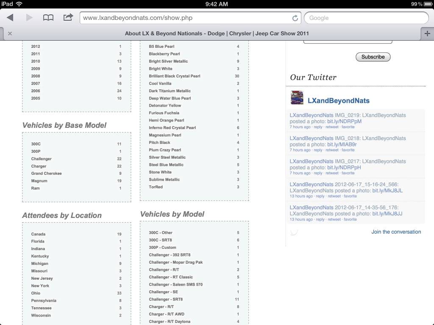Click the Pennsylvania location row
This screenshot has width=434, height=325.
(76, 300)
